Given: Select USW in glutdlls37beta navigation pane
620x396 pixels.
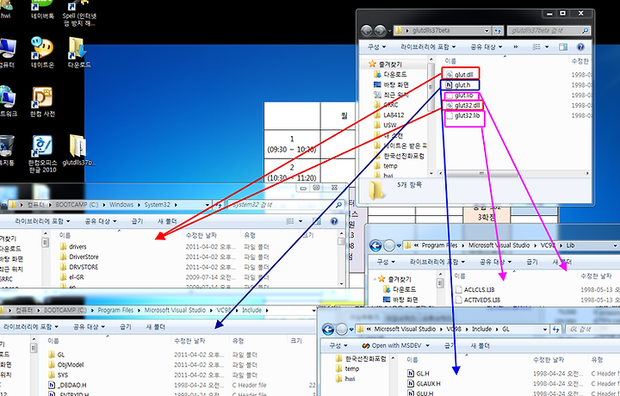Looking at the screenshot, I should click(390, 126).
